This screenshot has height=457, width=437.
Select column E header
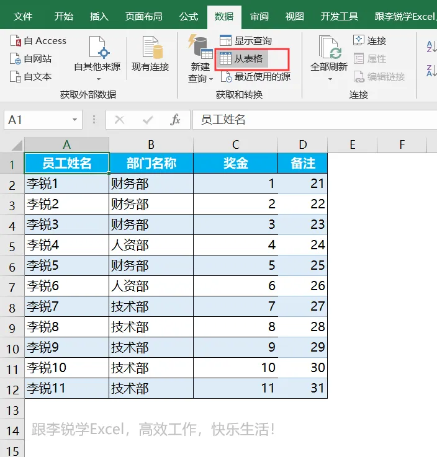[x=353, y=145]
